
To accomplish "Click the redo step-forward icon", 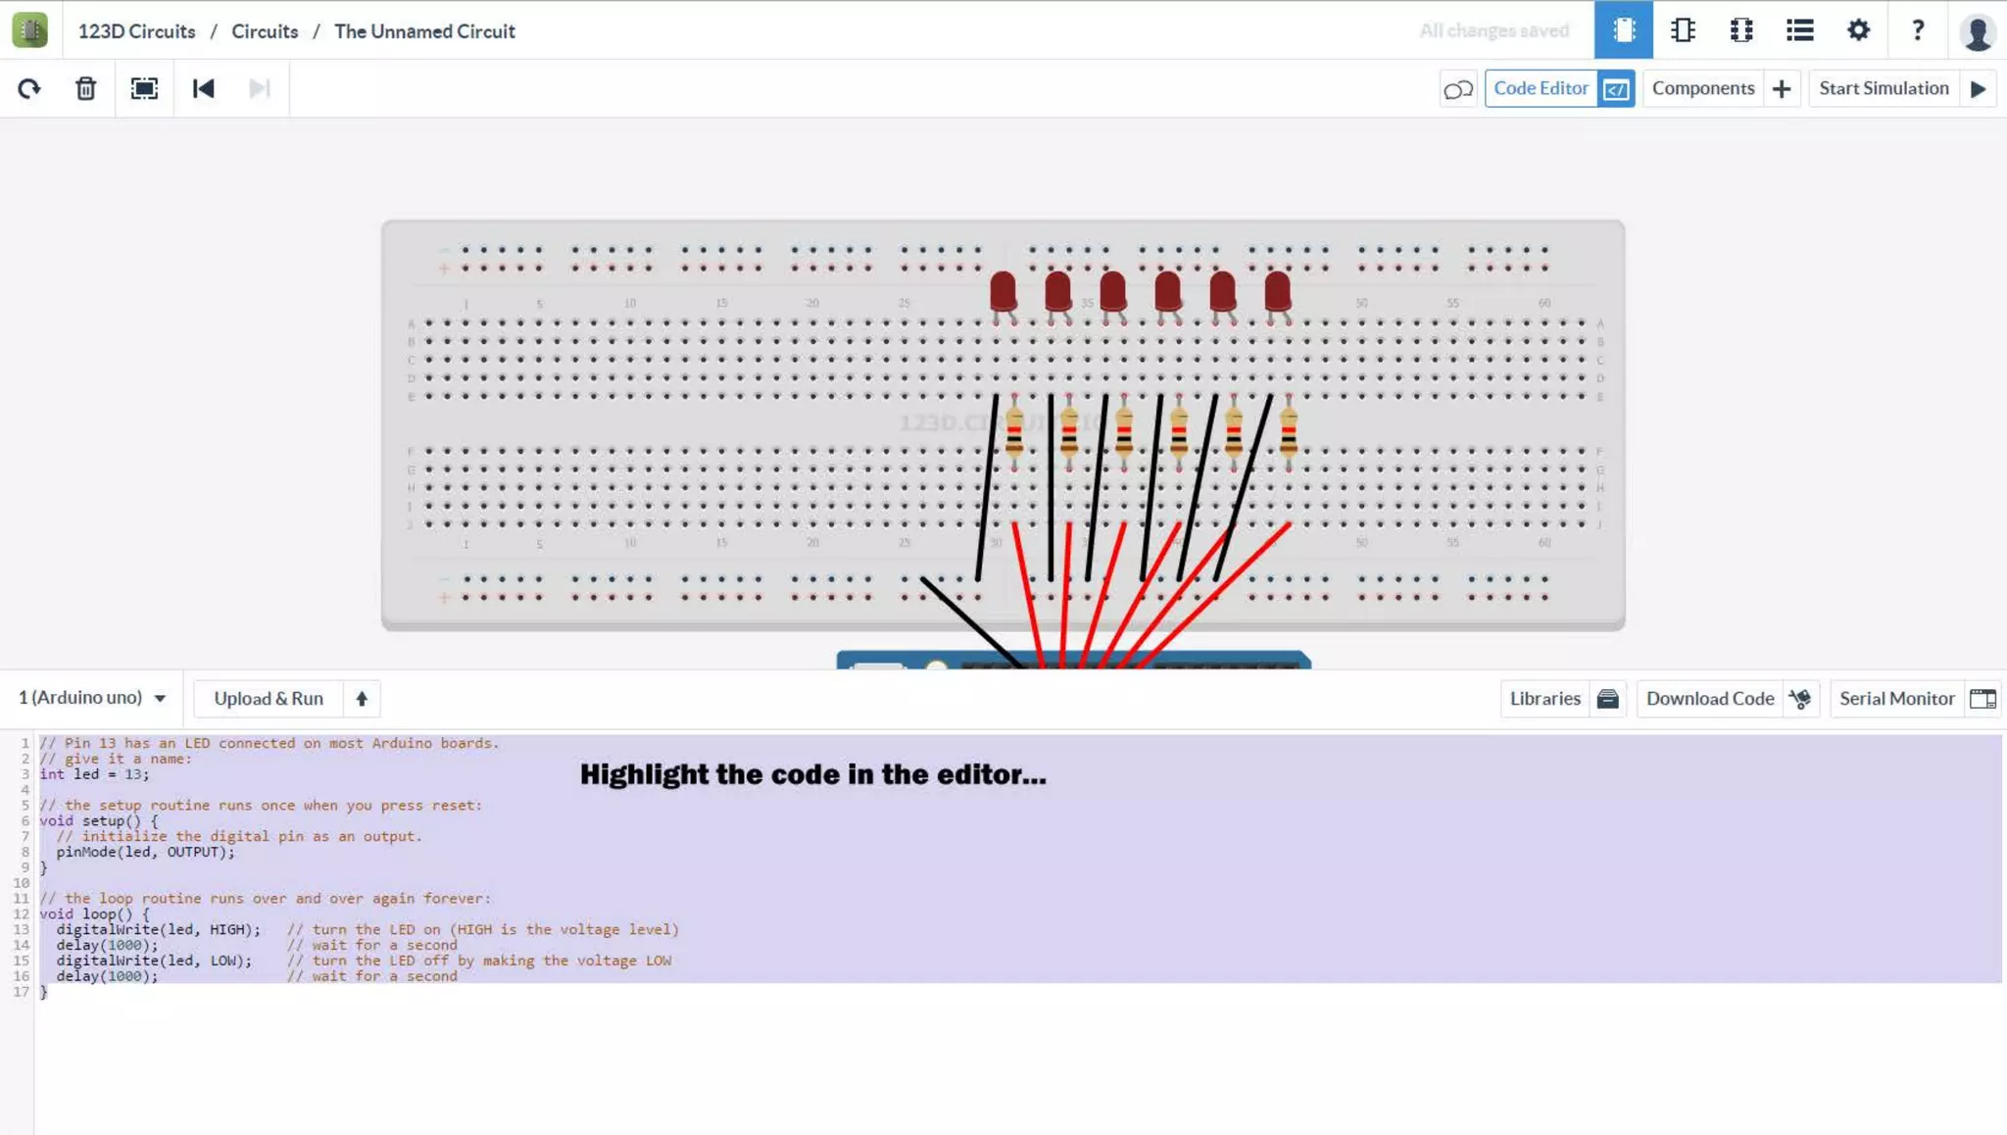I will (x=260, y=89).
